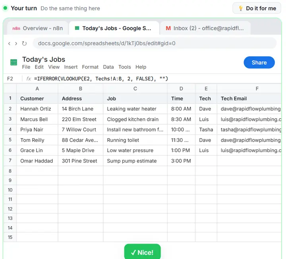Image resolution: width=286 pixels, height=259 pixels.
Task: Open the Edit menu
Action: 39,67
